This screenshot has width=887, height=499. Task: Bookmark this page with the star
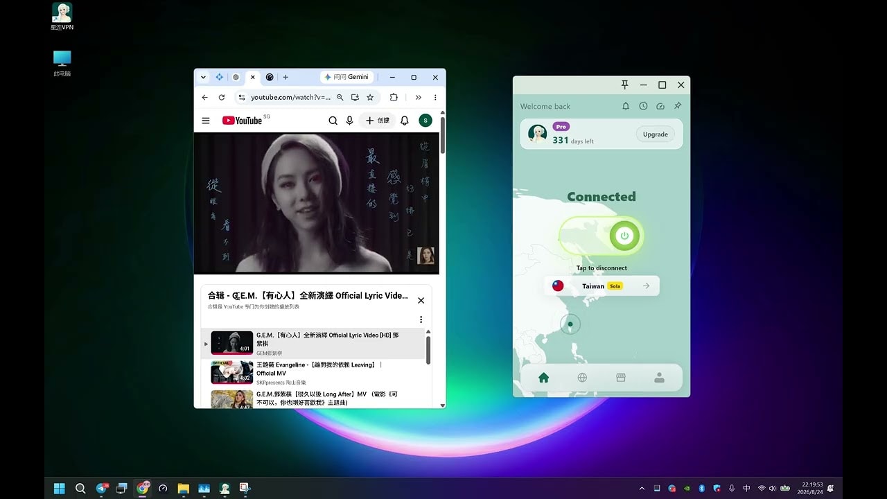(370, 98)
